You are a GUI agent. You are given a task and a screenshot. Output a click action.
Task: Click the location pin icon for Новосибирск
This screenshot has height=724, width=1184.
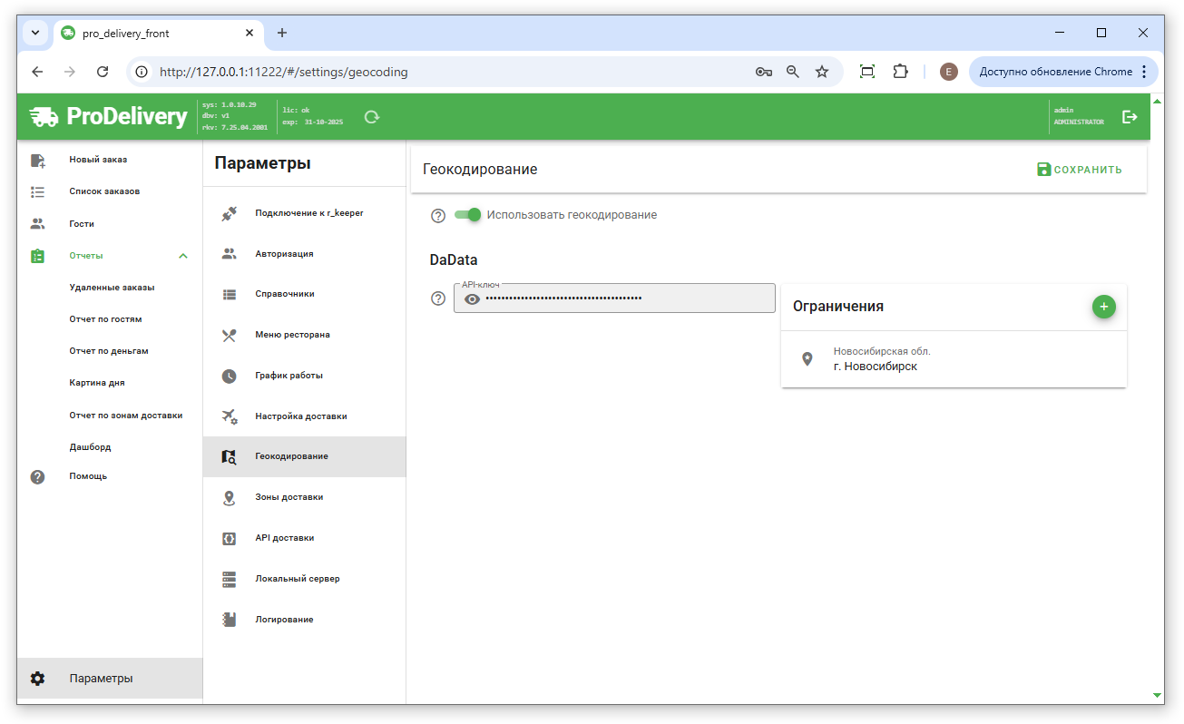point(807,359)
